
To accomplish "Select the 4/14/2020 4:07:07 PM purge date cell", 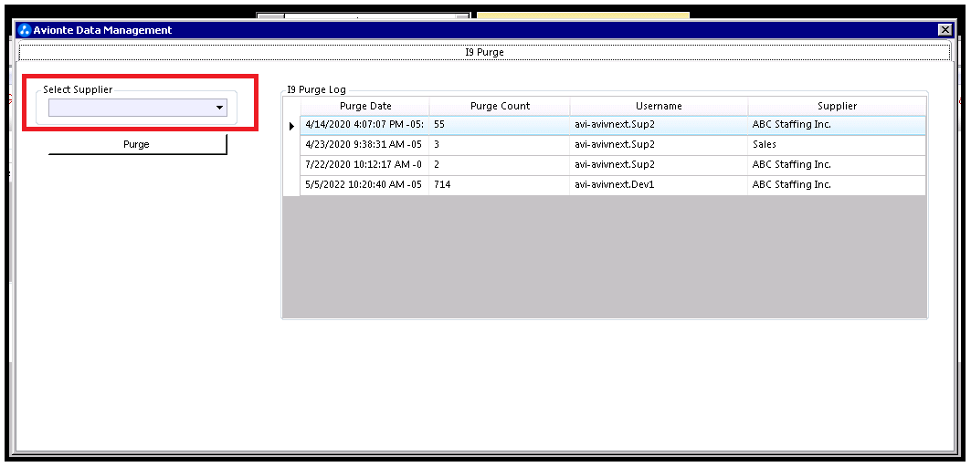I will pyautogui.click(x=364, y=125).
